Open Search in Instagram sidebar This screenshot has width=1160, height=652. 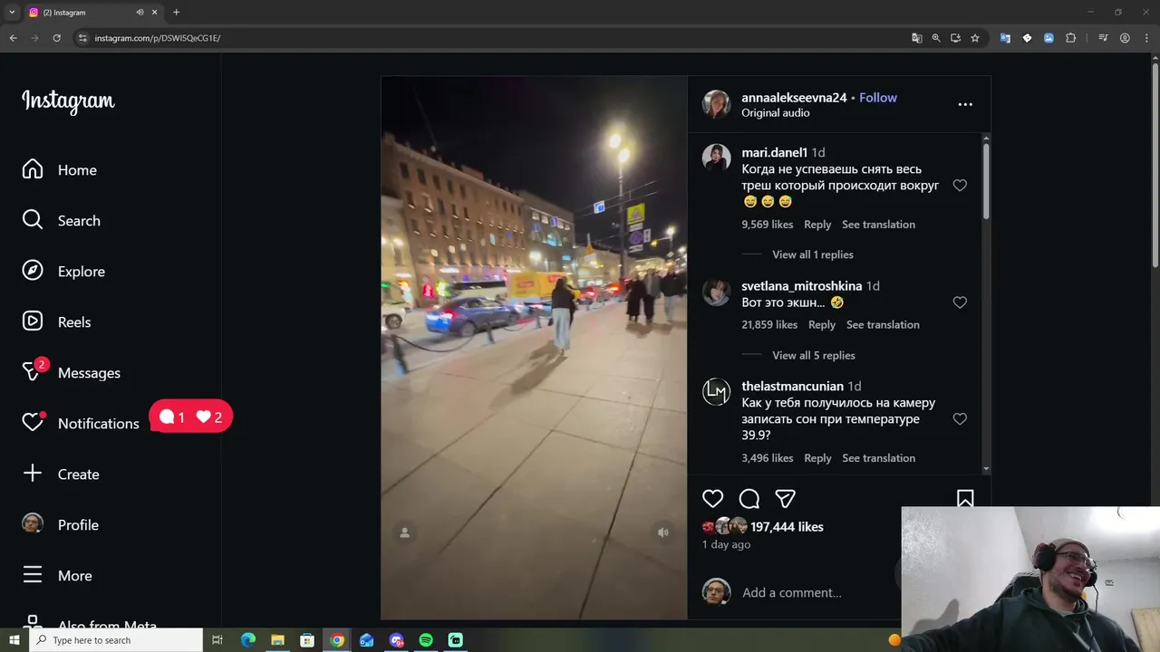62,221
